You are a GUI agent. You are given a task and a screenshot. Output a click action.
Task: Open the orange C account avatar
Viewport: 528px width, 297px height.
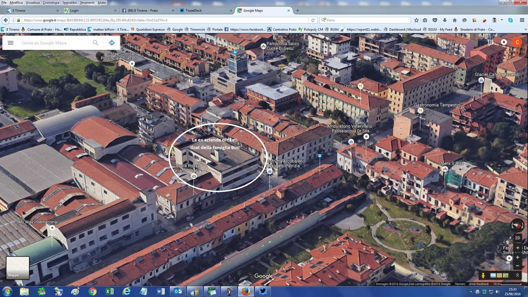click(517, 42)
